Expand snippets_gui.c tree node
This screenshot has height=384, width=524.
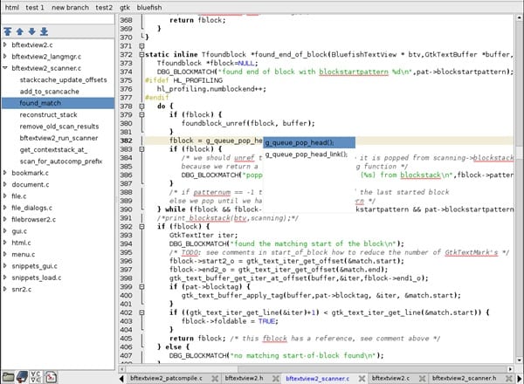coord(5,266)
